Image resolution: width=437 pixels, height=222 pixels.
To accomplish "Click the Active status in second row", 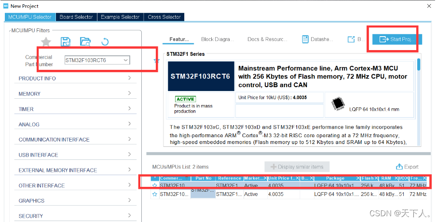I will tap(250, 194).
